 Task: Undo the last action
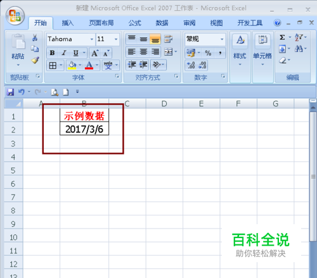click(x=22, y=92)
